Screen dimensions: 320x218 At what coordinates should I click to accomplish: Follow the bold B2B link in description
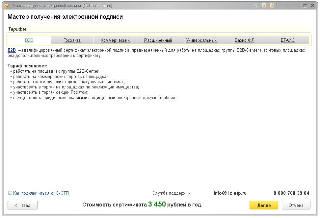click(x=12, y=50)
